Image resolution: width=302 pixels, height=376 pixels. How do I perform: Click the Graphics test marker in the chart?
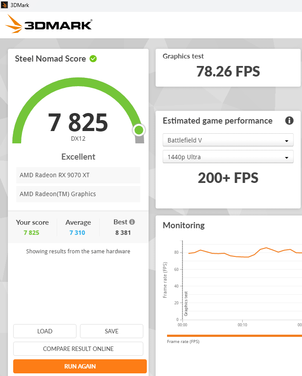pyautogui.click(x=186, y=303)
